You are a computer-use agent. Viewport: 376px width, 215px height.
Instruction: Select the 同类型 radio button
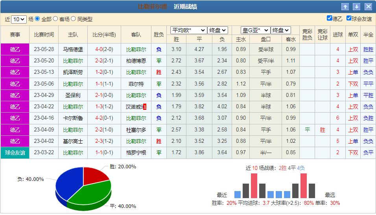coord(74,19)
